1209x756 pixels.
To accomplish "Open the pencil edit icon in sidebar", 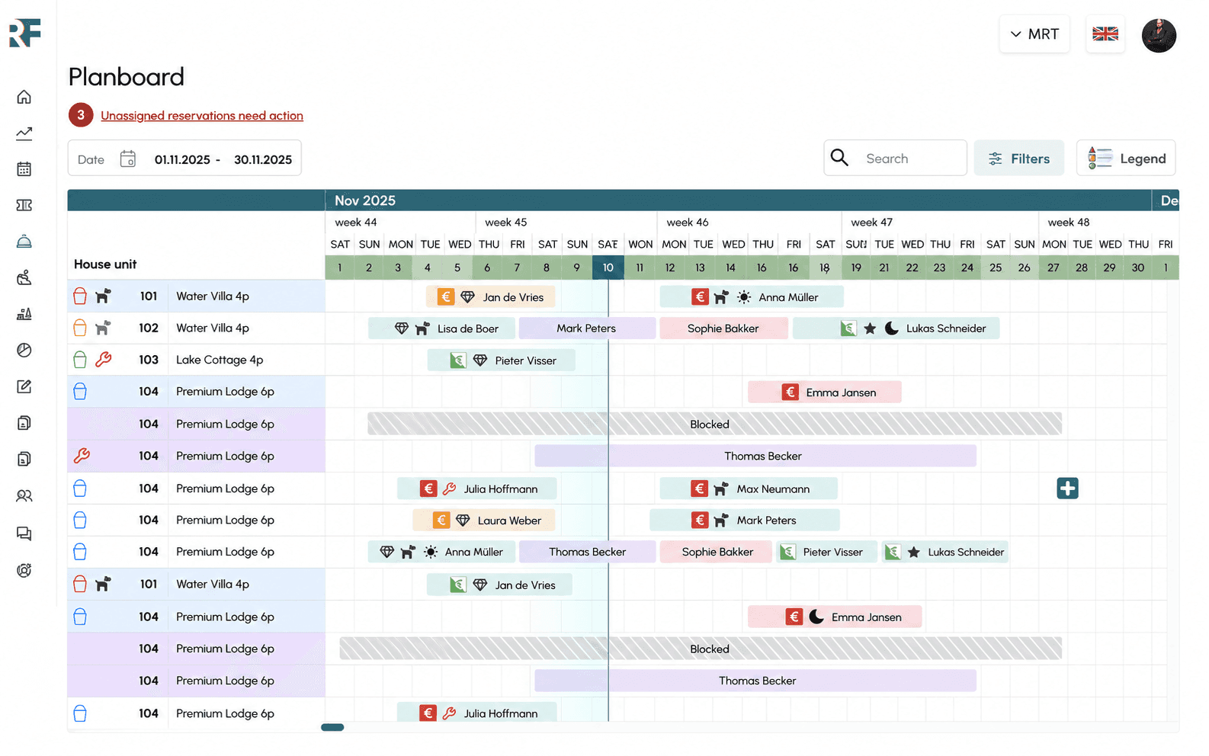I will point(24,386).
